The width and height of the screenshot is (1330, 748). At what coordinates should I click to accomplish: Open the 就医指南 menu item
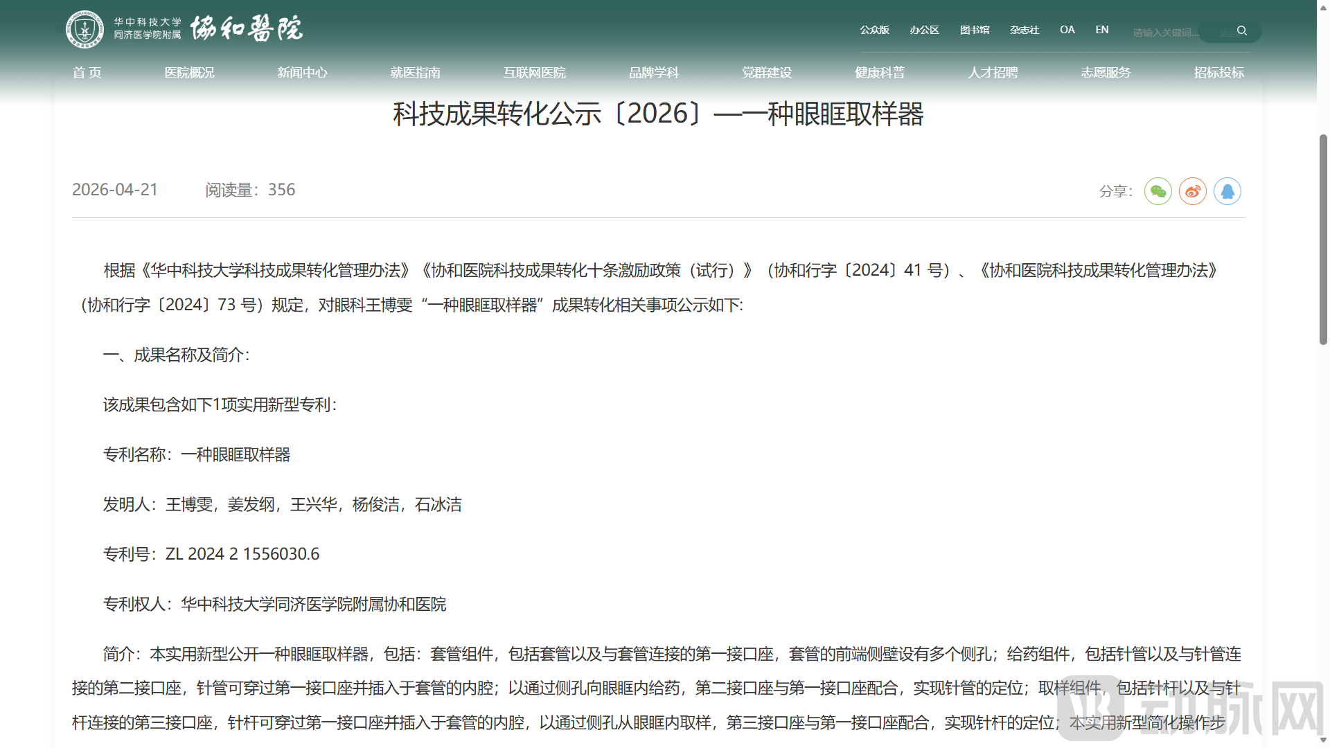coord(415,73)
